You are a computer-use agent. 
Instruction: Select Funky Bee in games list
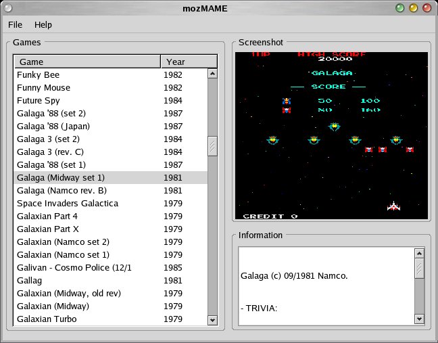pos(111,74)
